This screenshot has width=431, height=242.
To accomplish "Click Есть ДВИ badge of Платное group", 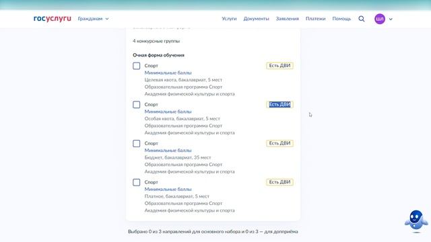I will (x=279, y=182).
